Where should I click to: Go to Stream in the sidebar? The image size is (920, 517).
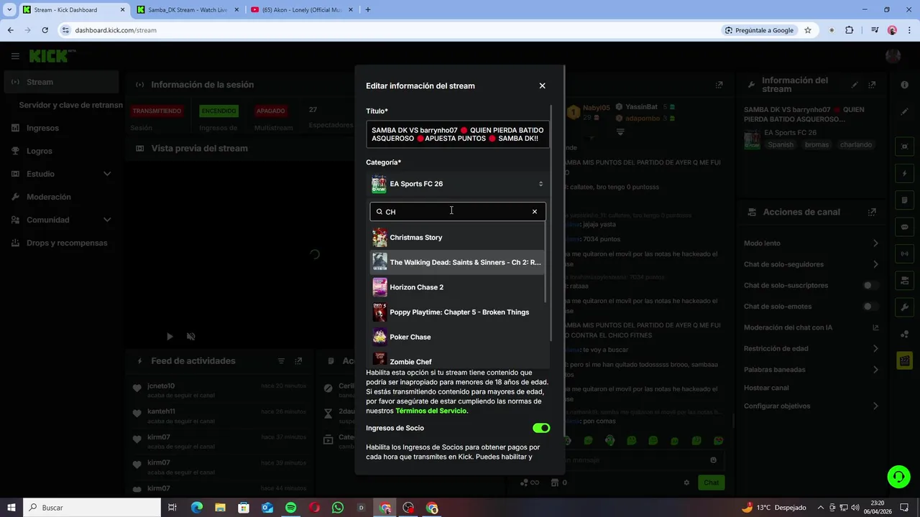coord(61,82)
